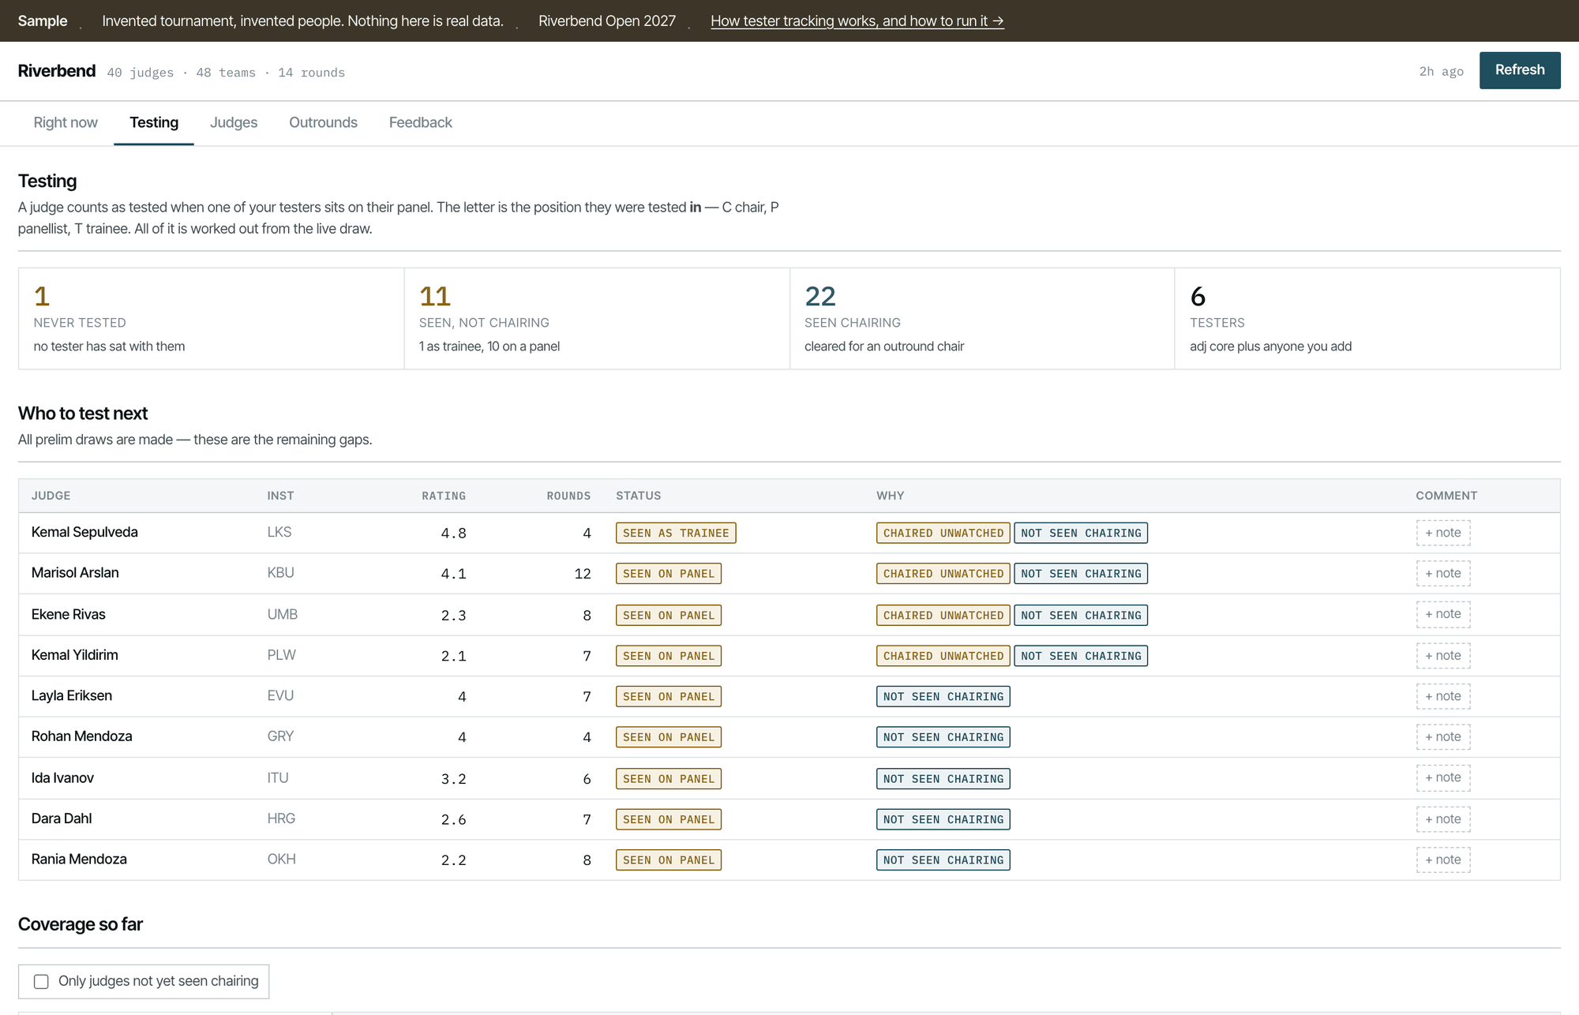Click the STATUS column header
Screen dimensions: 1579x1015
click(x=638, y=496)
